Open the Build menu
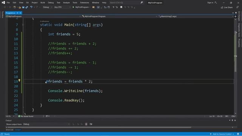The image size is (242, 136). pyautogui.click(x=43, y=3)
